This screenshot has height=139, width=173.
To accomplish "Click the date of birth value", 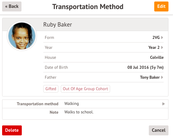I will coord(145,67).
